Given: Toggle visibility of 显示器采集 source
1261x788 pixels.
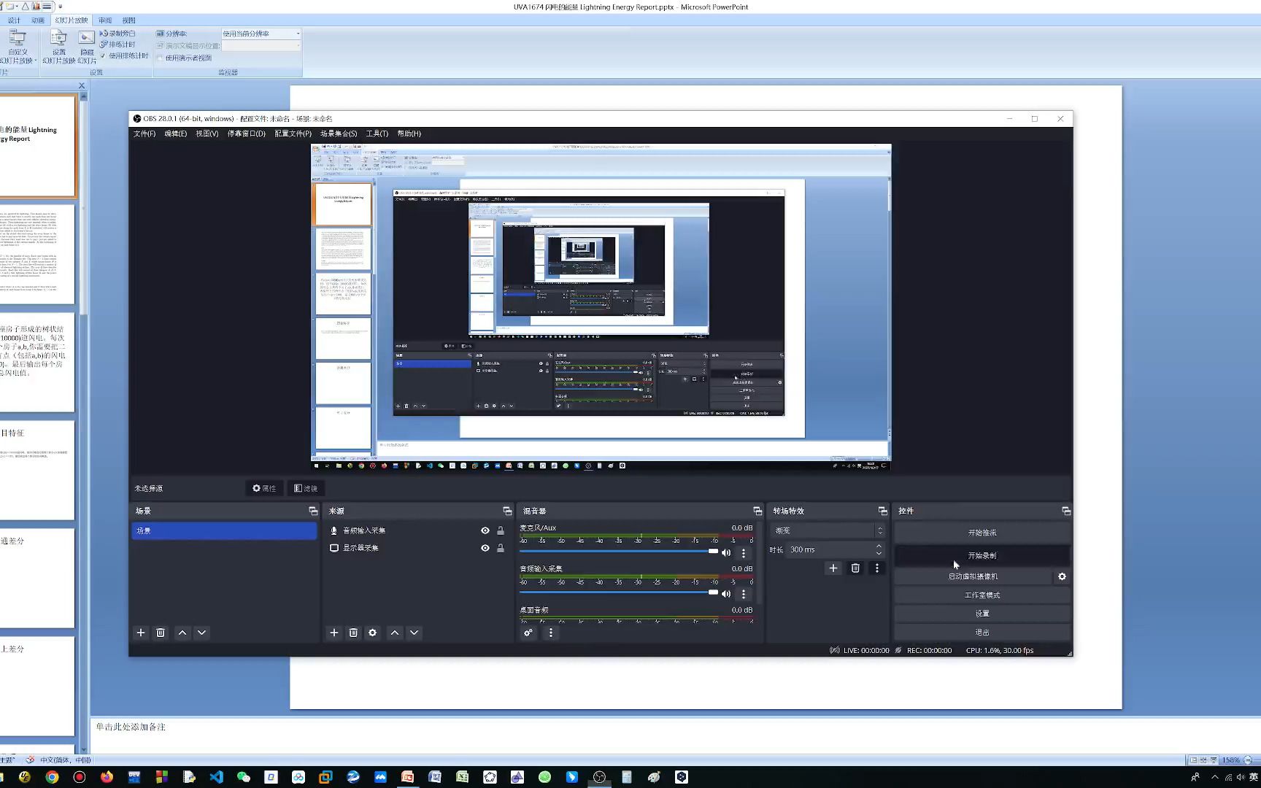Looking at the screenshot, I should 485,548.
